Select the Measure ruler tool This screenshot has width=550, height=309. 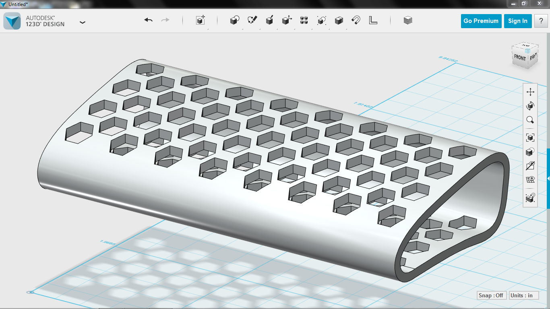click(x=373, y=20)
